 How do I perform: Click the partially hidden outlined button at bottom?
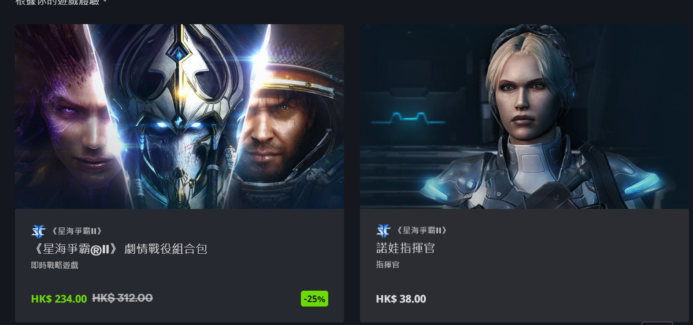coord(657,323)
